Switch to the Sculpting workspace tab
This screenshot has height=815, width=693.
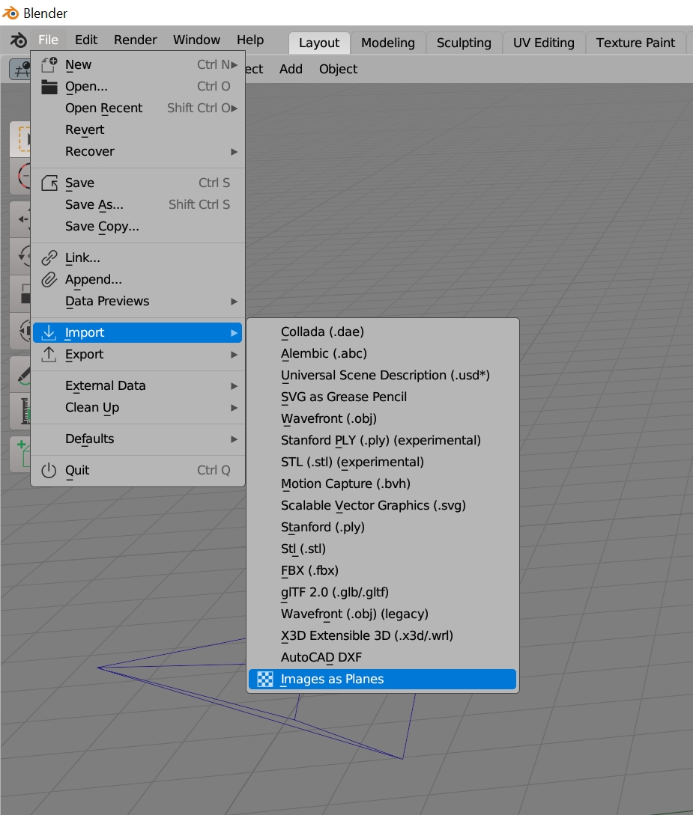(464, 43)
